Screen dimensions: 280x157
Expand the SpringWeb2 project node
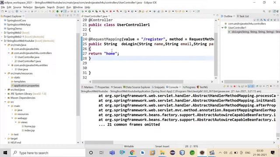2,33
